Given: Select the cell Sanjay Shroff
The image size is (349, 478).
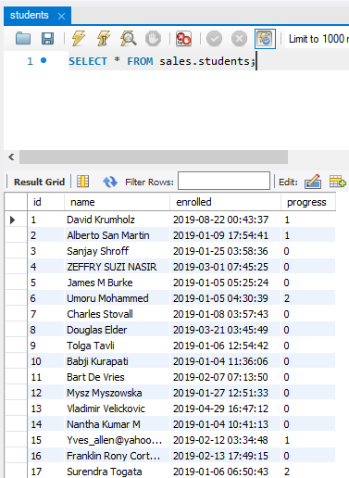Looking at the screenshot, I should (117, 251).
